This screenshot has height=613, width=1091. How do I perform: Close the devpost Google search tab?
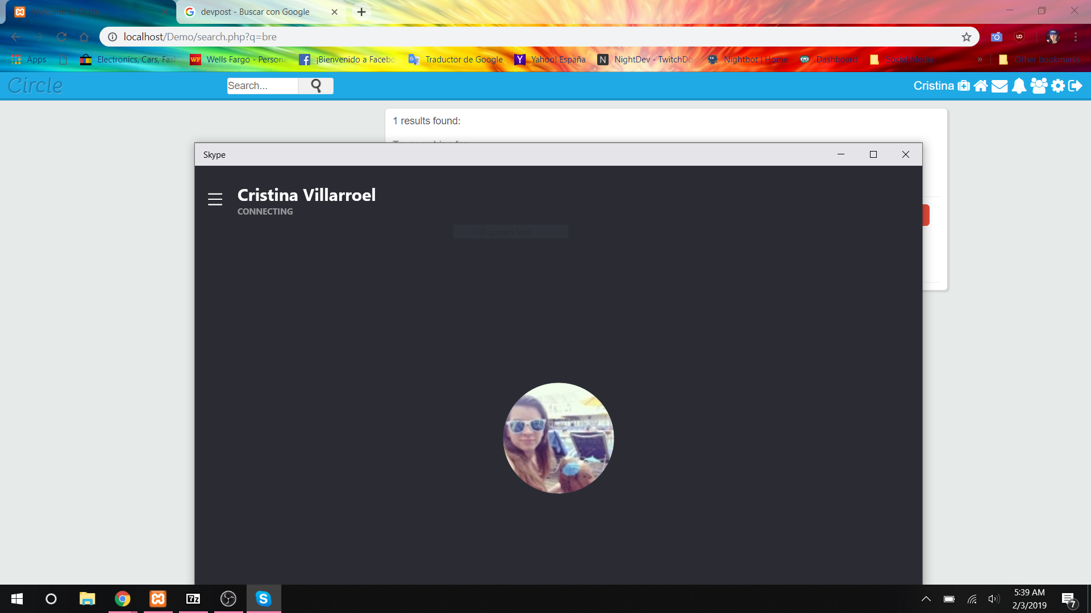tap(334, 12)
